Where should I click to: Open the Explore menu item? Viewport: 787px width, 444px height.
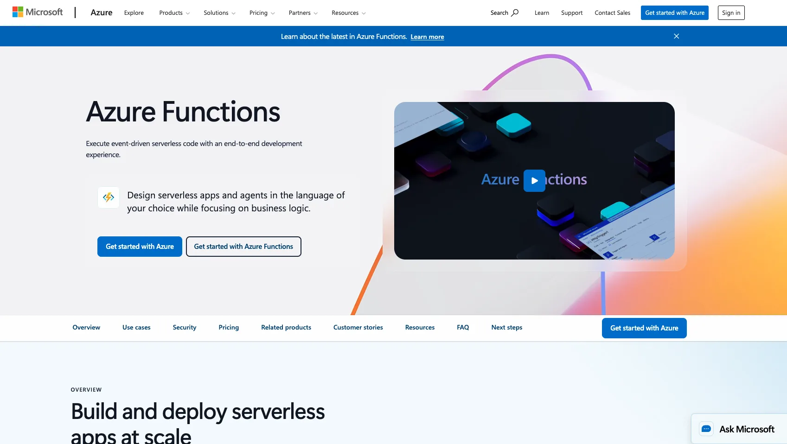tap(134, 13)
